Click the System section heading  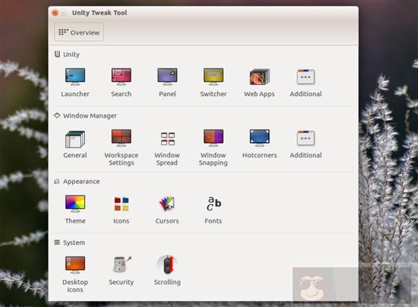tap(70, 242)
